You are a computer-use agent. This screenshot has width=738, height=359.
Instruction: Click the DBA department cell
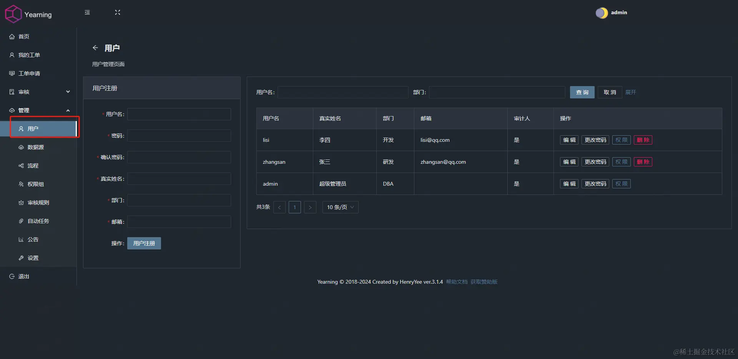pyautogui.click(x=395, y=184)
